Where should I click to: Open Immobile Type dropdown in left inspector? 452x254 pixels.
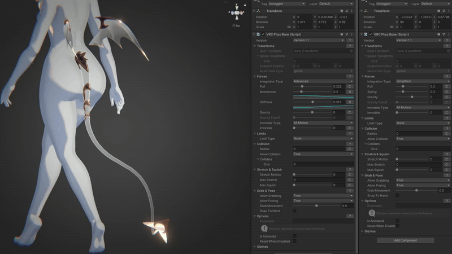pyautogui.click(x=323, y=123)
